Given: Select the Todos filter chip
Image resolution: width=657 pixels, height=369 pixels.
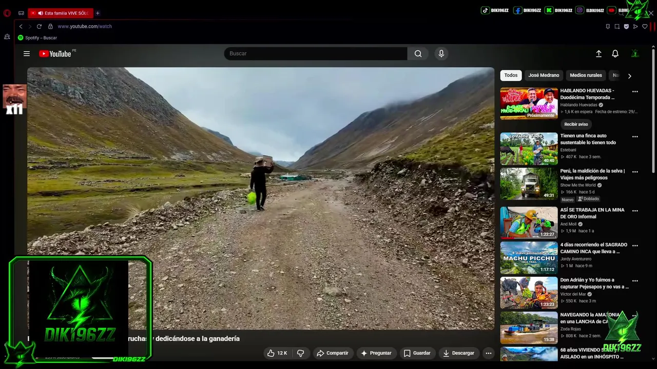Looking at the screenshot, I should tap(511, 75).
